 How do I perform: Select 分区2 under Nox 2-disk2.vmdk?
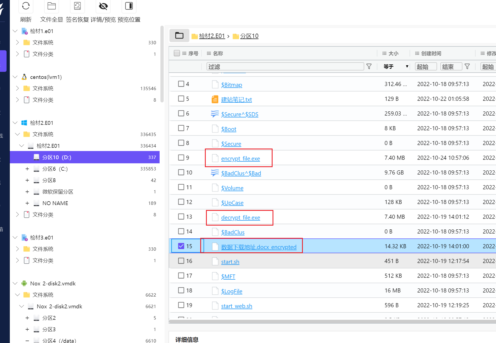coord(49,318)
